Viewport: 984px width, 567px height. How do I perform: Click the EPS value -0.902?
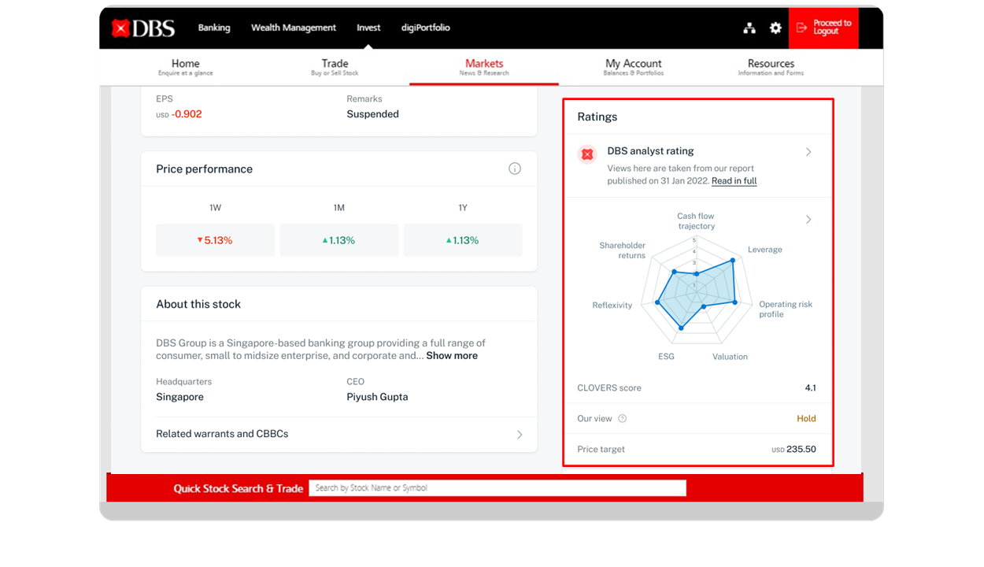coord(187,114)
